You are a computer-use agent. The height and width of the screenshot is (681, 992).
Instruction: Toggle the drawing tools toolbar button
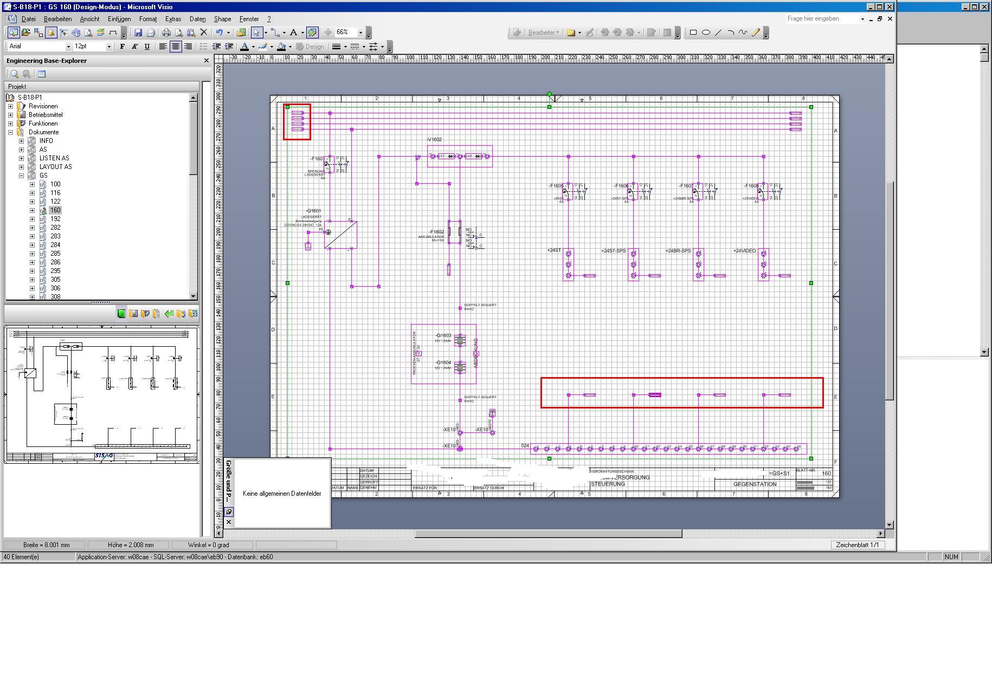[x=312, y=33]
